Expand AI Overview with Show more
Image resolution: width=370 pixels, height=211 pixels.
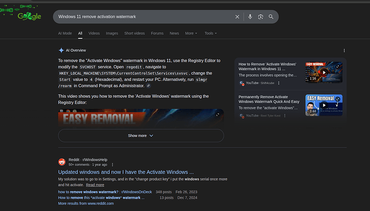pos(141,135)
